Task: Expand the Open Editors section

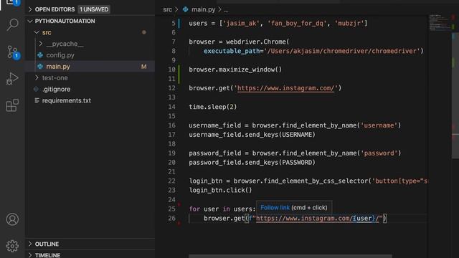Action: coord(30,9)
